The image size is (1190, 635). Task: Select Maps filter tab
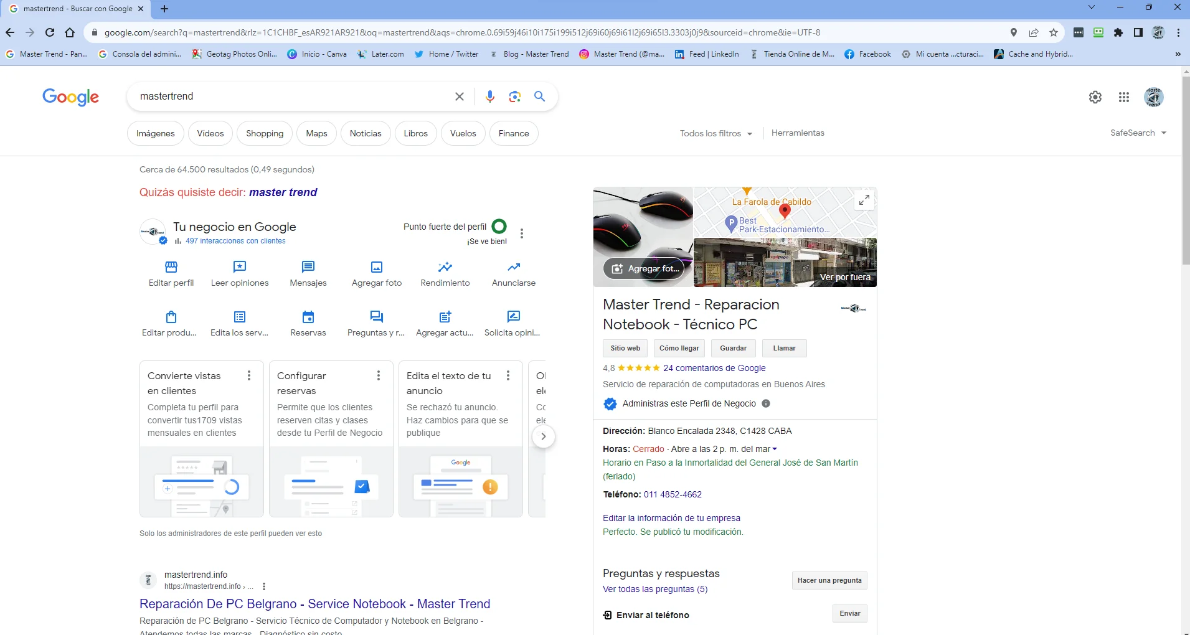tap(316, 133)
